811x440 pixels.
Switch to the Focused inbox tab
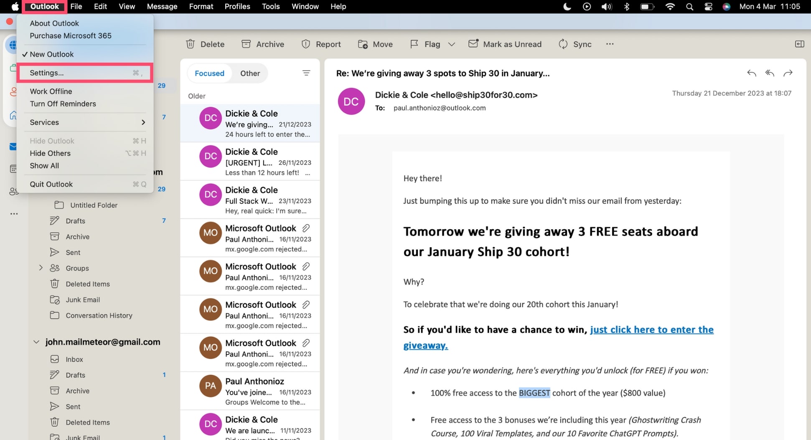click(x=209, y=73)
